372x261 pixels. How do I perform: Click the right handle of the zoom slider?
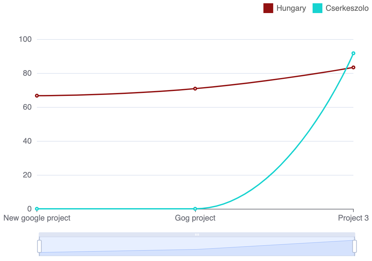354,246
